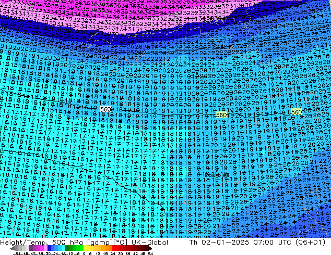The width and height of the screenshot is (331, 255).
Task: Click the white-background 560 contour label
Action: [x=105, y=109]
